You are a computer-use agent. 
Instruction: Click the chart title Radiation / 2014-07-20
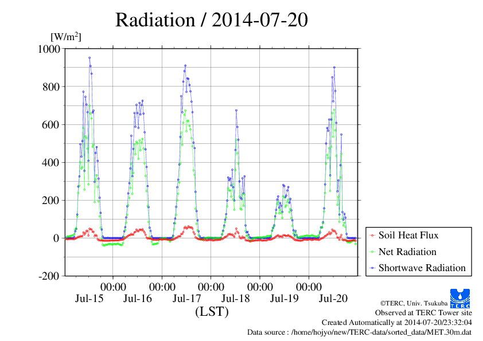(211, 19)
